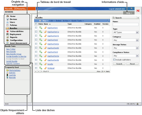142x115 pixels.
Task: Check the box for Application1b
Action: coord(36,36)
